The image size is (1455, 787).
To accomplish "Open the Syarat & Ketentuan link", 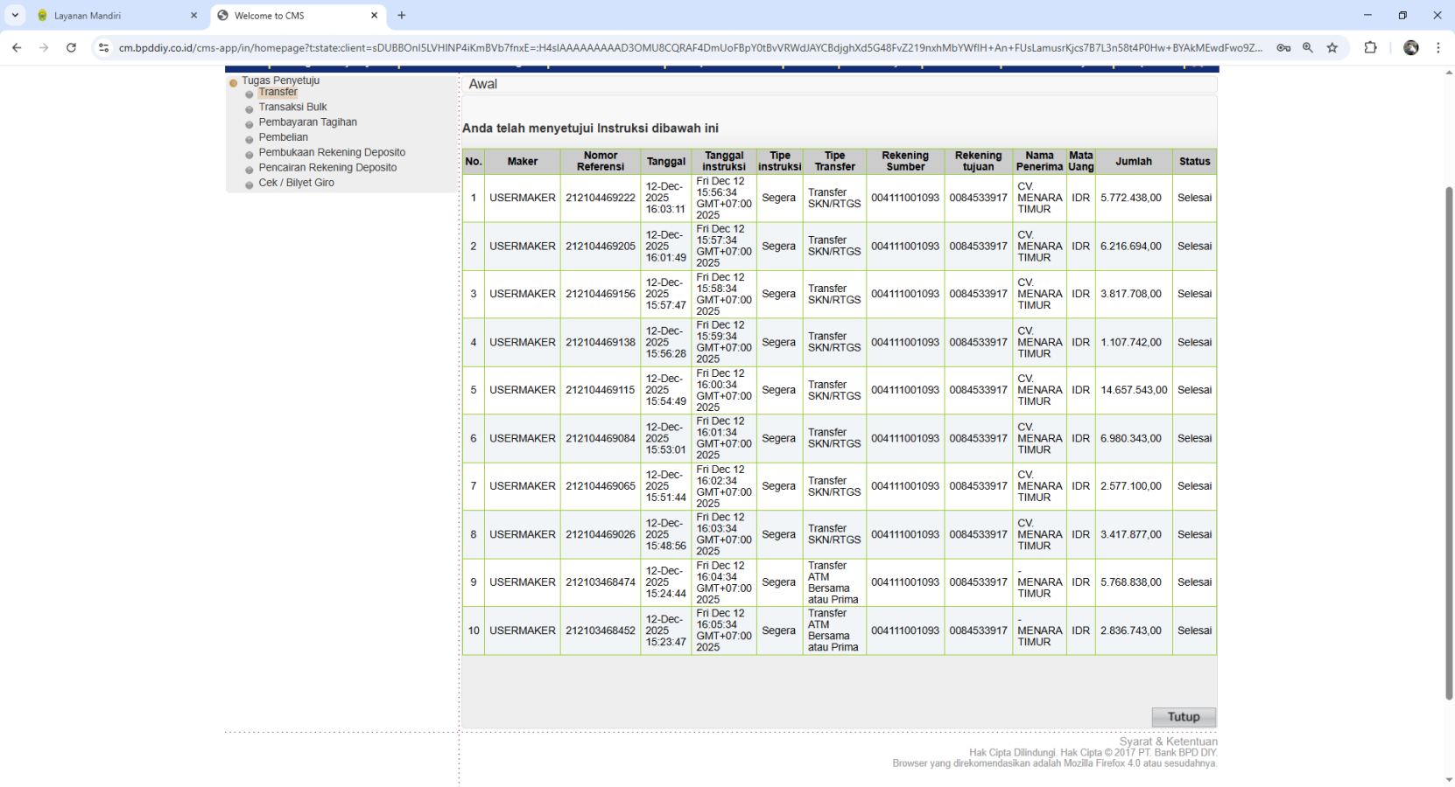I will tap(1168, 742).
